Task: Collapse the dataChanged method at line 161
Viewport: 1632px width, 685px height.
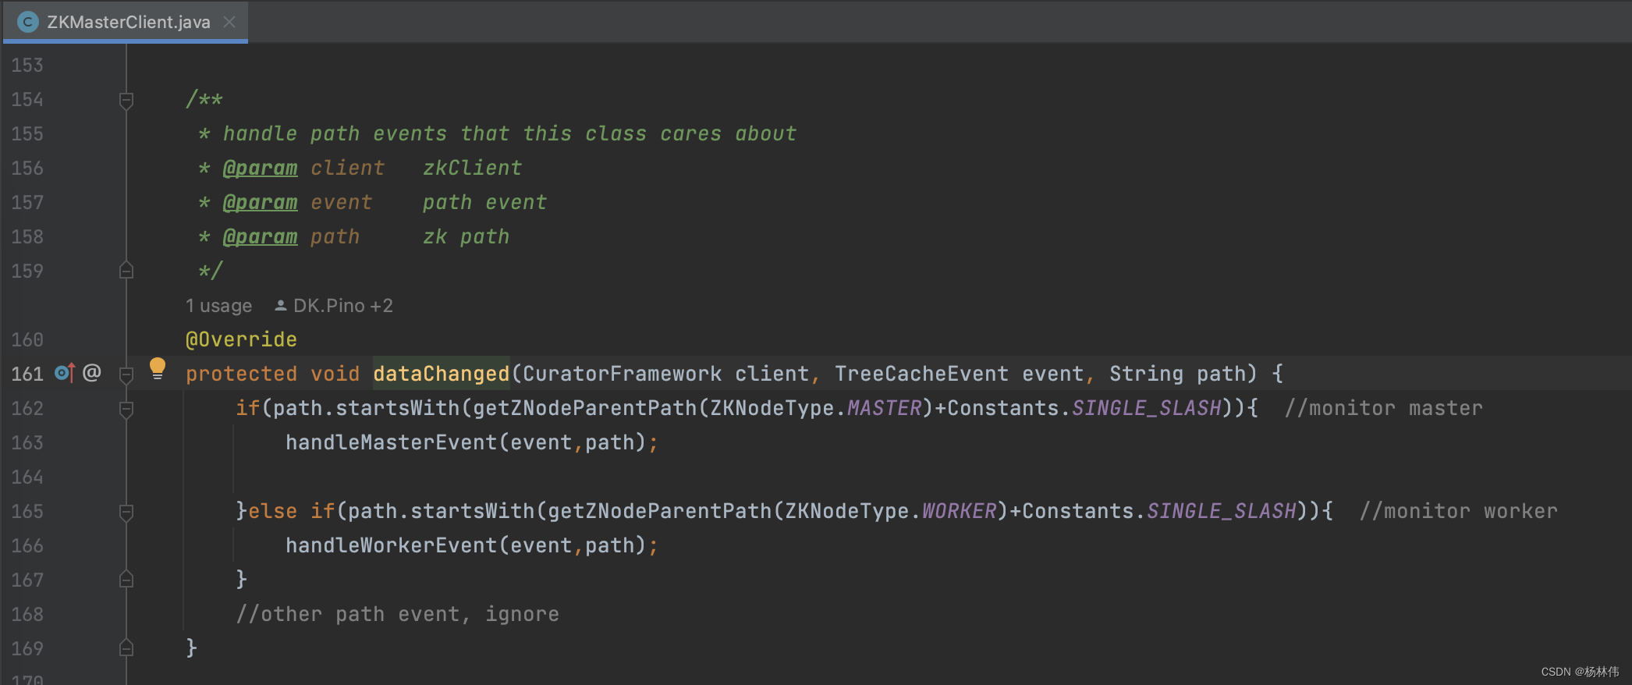Action: tap(126, 374)
